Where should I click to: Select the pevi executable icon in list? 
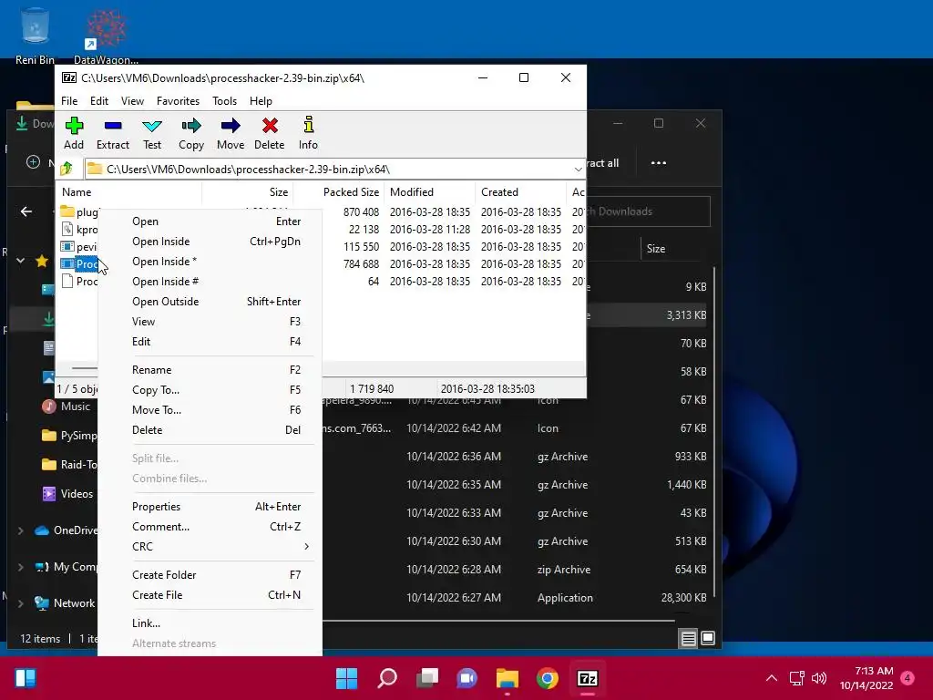tap(67, 246)
